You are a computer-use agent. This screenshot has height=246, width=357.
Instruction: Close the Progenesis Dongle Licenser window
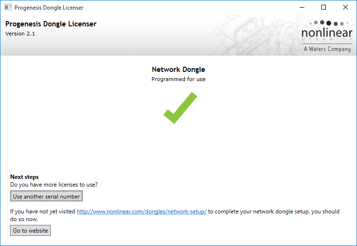coord(346,7)
